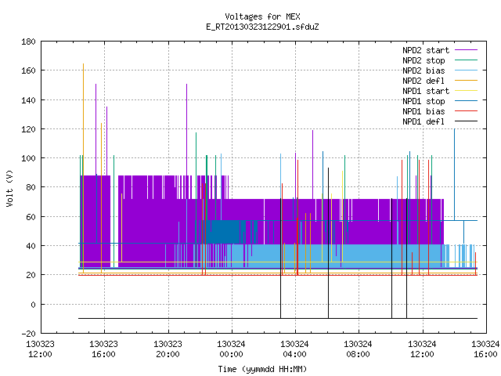Click the 40 y-axis tick label
This screenshot has width=501, height=376.
31,246
